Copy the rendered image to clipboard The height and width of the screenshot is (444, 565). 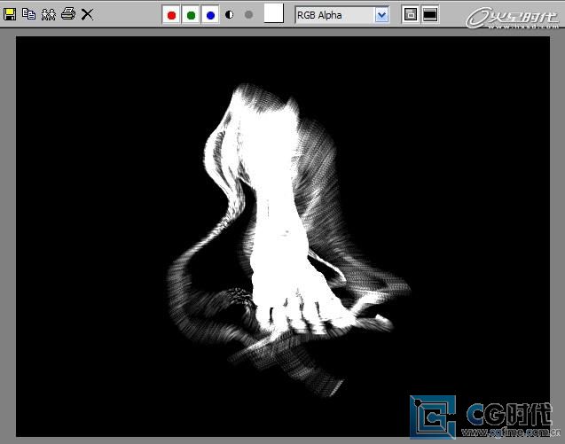click(28, 14)
